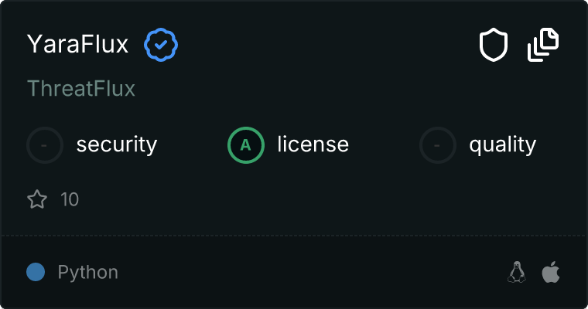The image size is (588, 309).
Task: Click the dashed divider above the footer
Action: coord(294,235)
